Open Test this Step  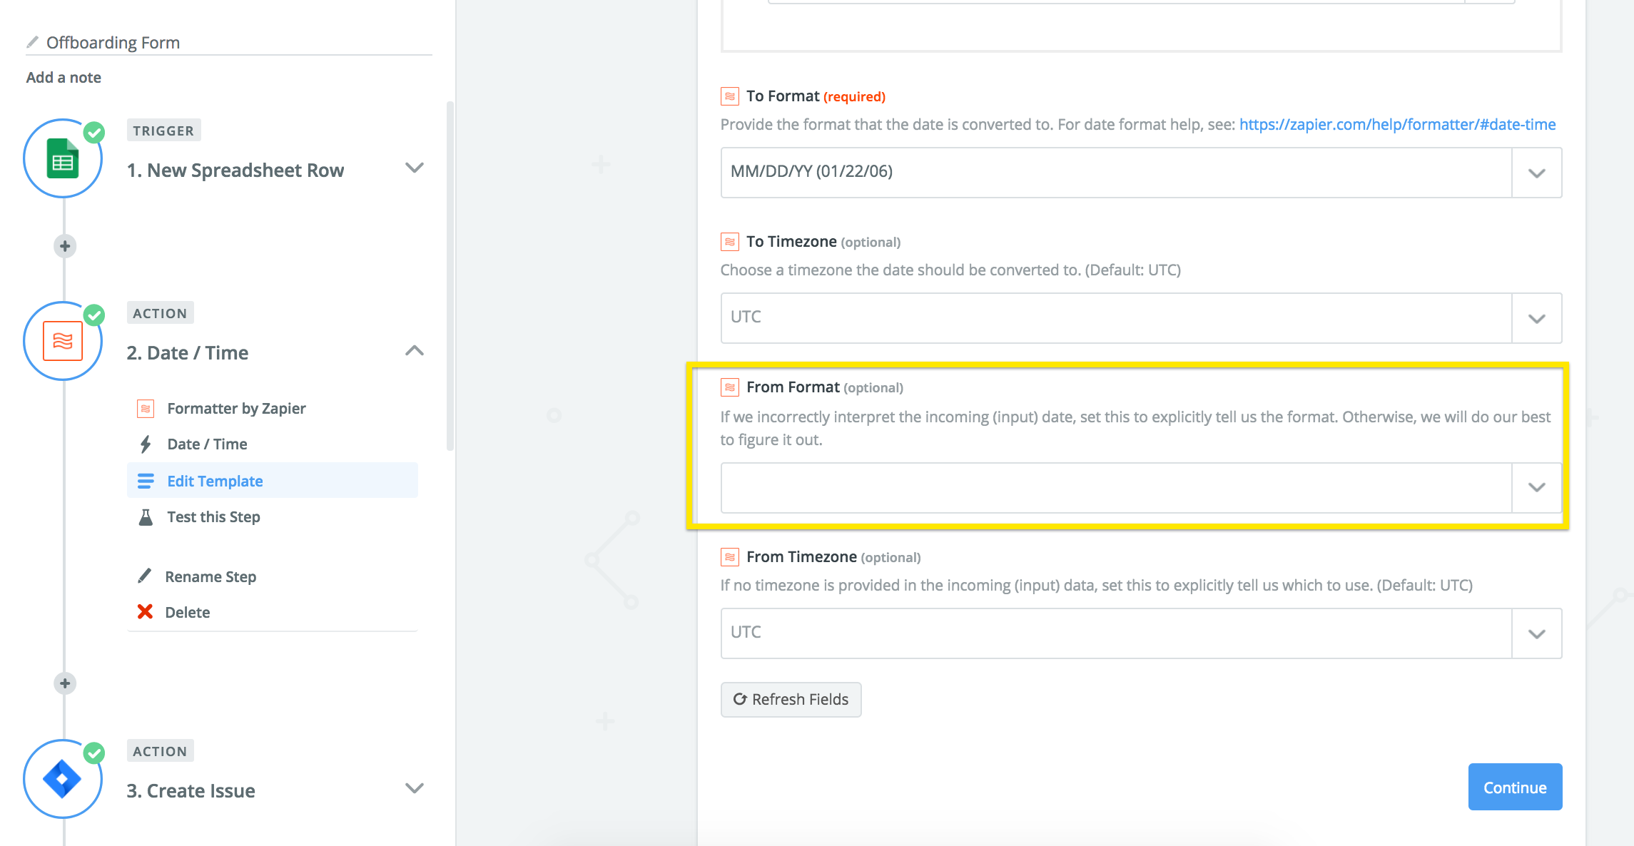(213, 517)
